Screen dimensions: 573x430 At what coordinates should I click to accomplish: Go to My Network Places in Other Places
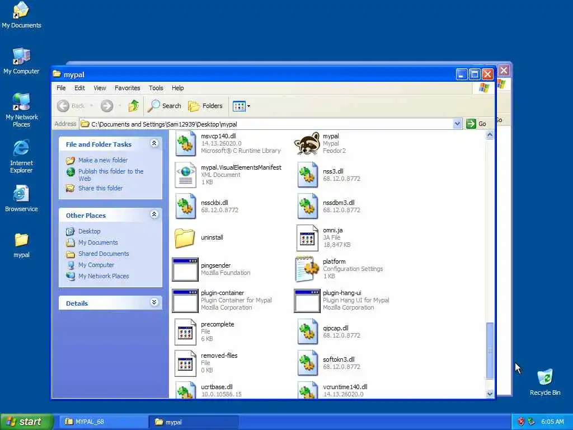tap(104, 276)
